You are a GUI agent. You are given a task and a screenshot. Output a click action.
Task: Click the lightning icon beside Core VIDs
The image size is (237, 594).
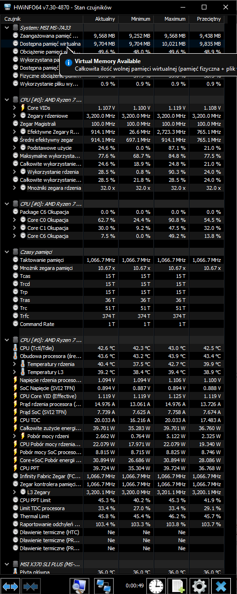pos(23,107)
